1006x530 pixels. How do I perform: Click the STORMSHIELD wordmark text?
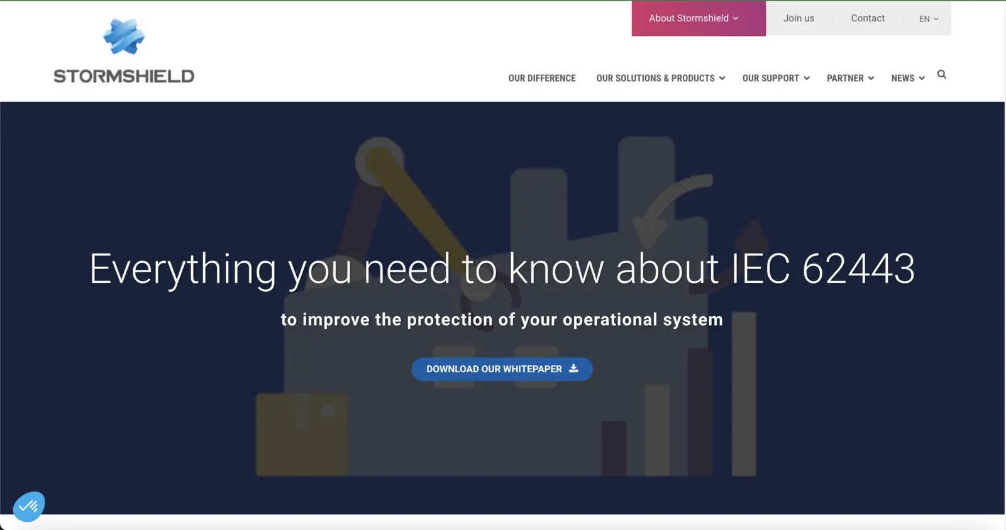click(124, 76)
